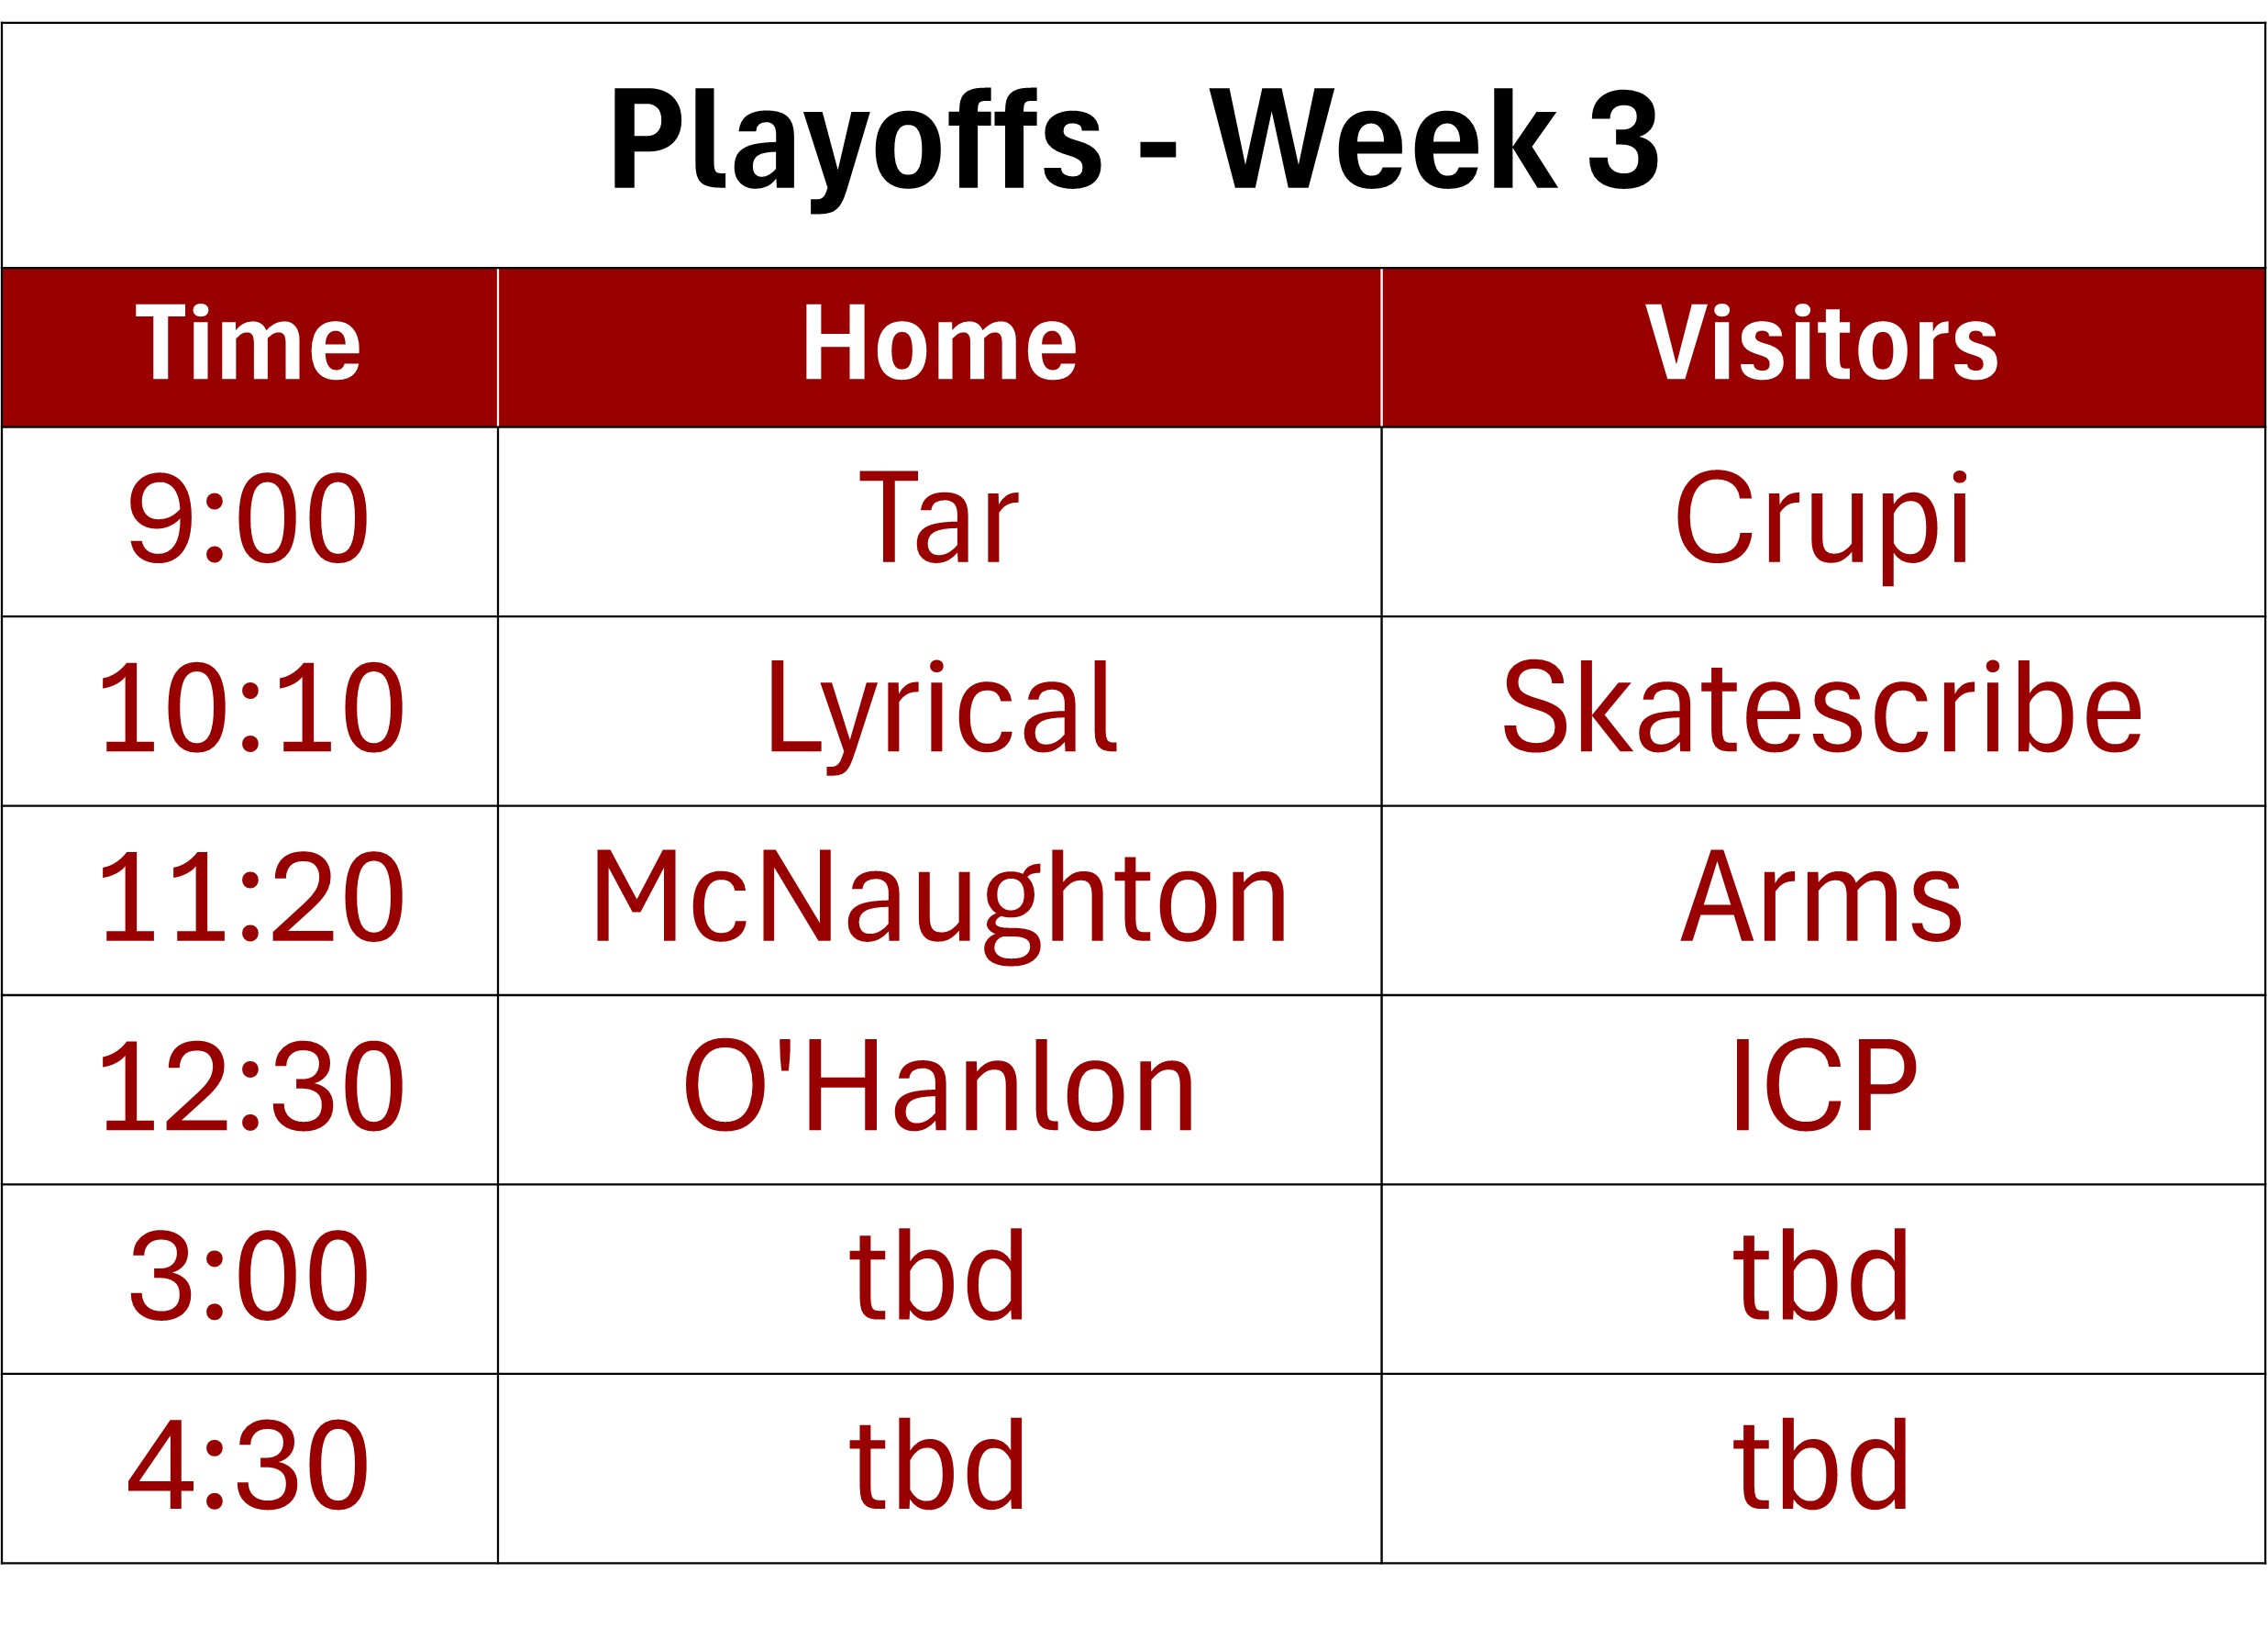
Task: Select the 3:00 time cell
Action: point(248,1277)
